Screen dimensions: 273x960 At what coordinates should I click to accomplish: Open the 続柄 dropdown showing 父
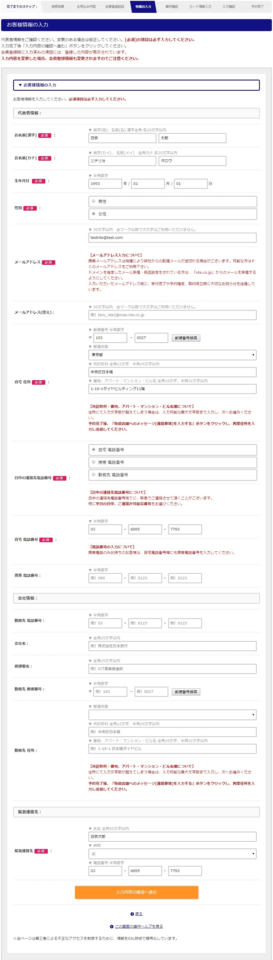[172, 854]
